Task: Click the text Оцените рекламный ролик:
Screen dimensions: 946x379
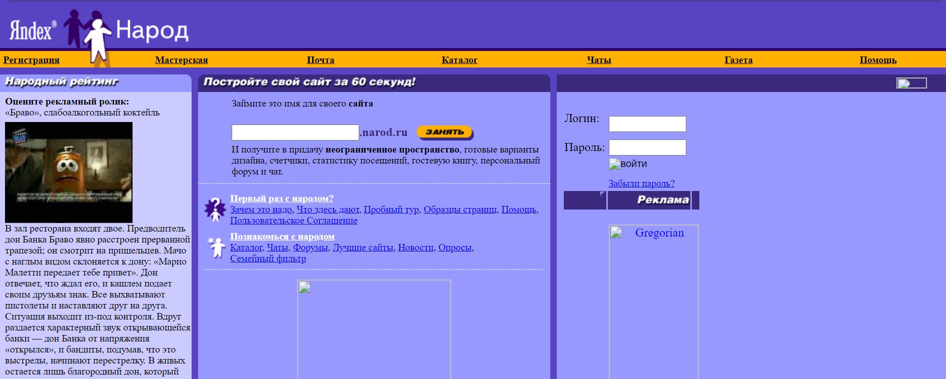Action: (x=67, y=101)
